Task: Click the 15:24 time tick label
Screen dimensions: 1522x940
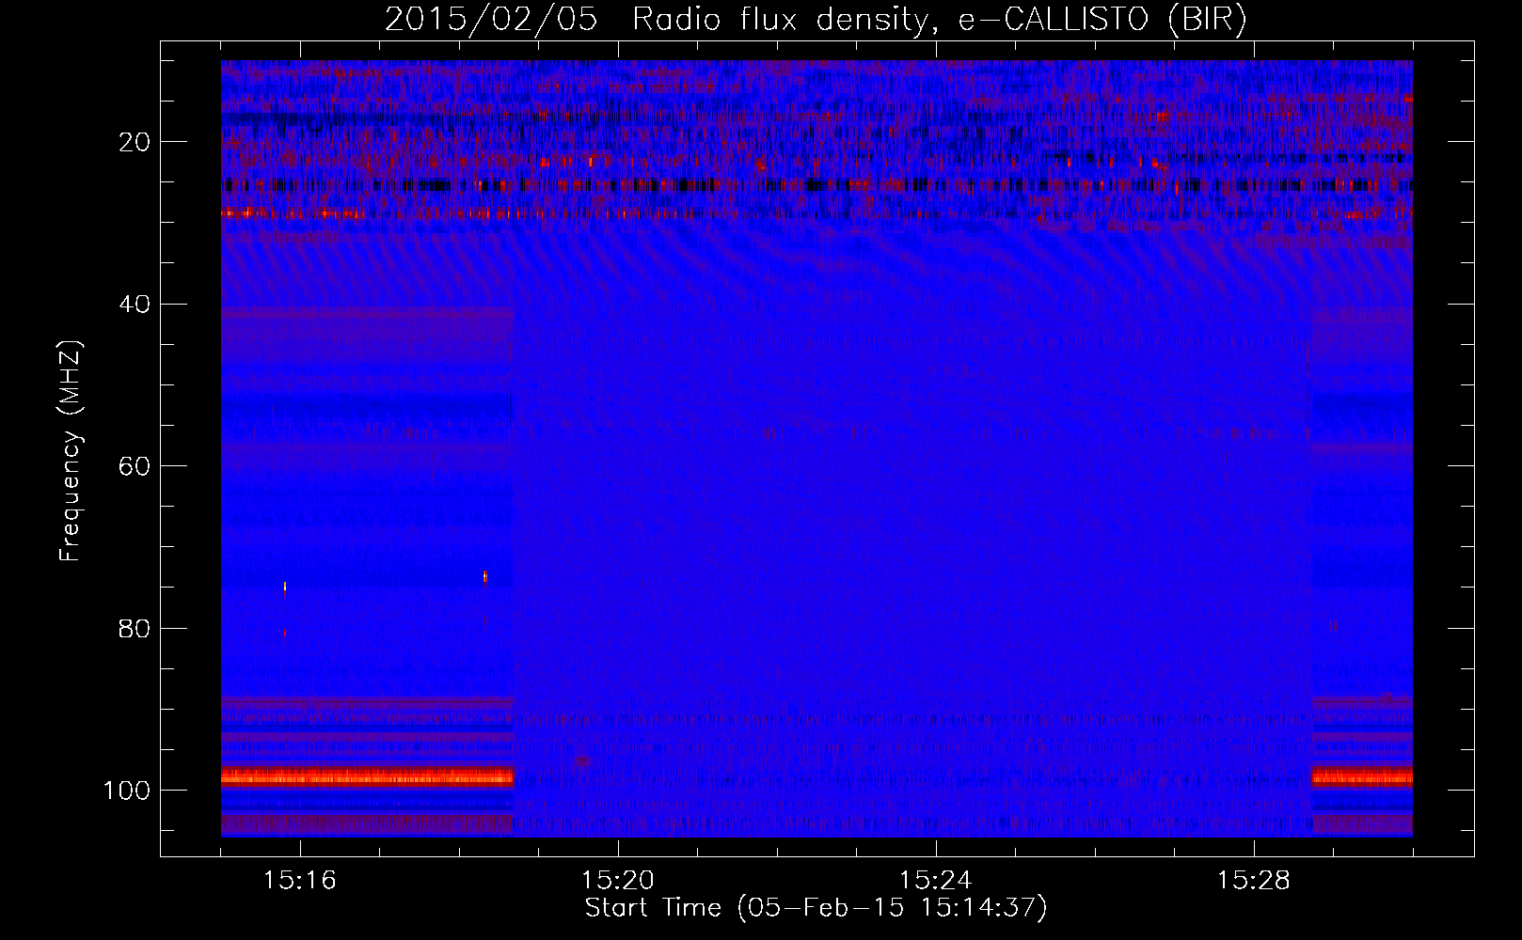Action: [936, 880]
